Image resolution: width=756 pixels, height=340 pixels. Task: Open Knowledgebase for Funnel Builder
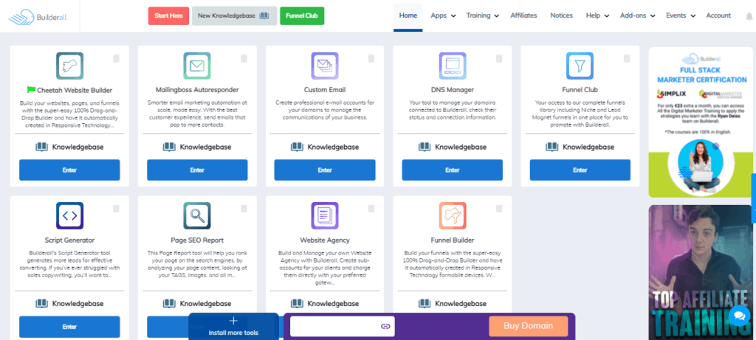coord(453,304)
